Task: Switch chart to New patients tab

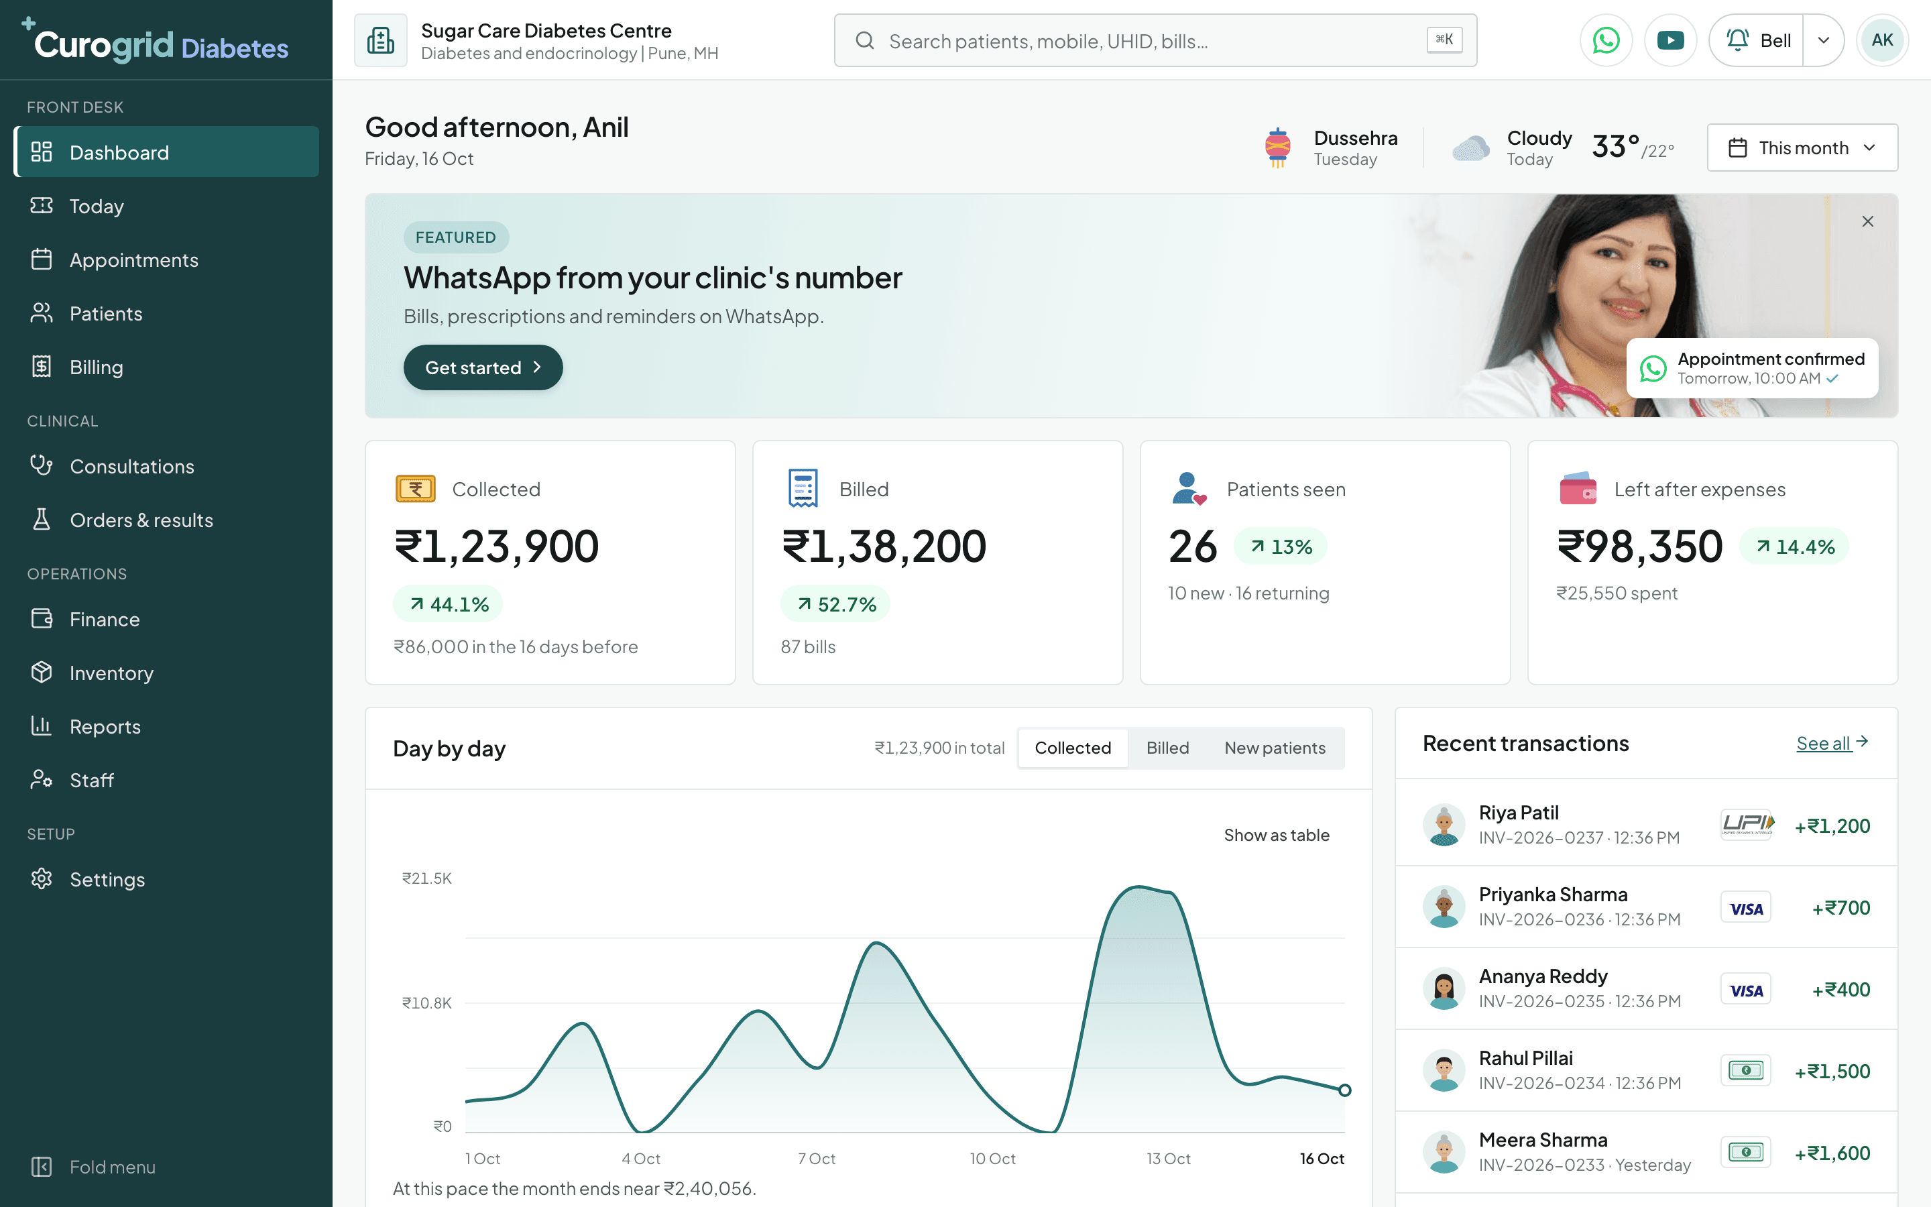Action: (1275, 748)
